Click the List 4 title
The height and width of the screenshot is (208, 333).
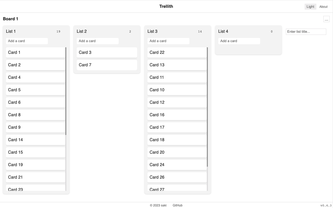pos(223,31)
